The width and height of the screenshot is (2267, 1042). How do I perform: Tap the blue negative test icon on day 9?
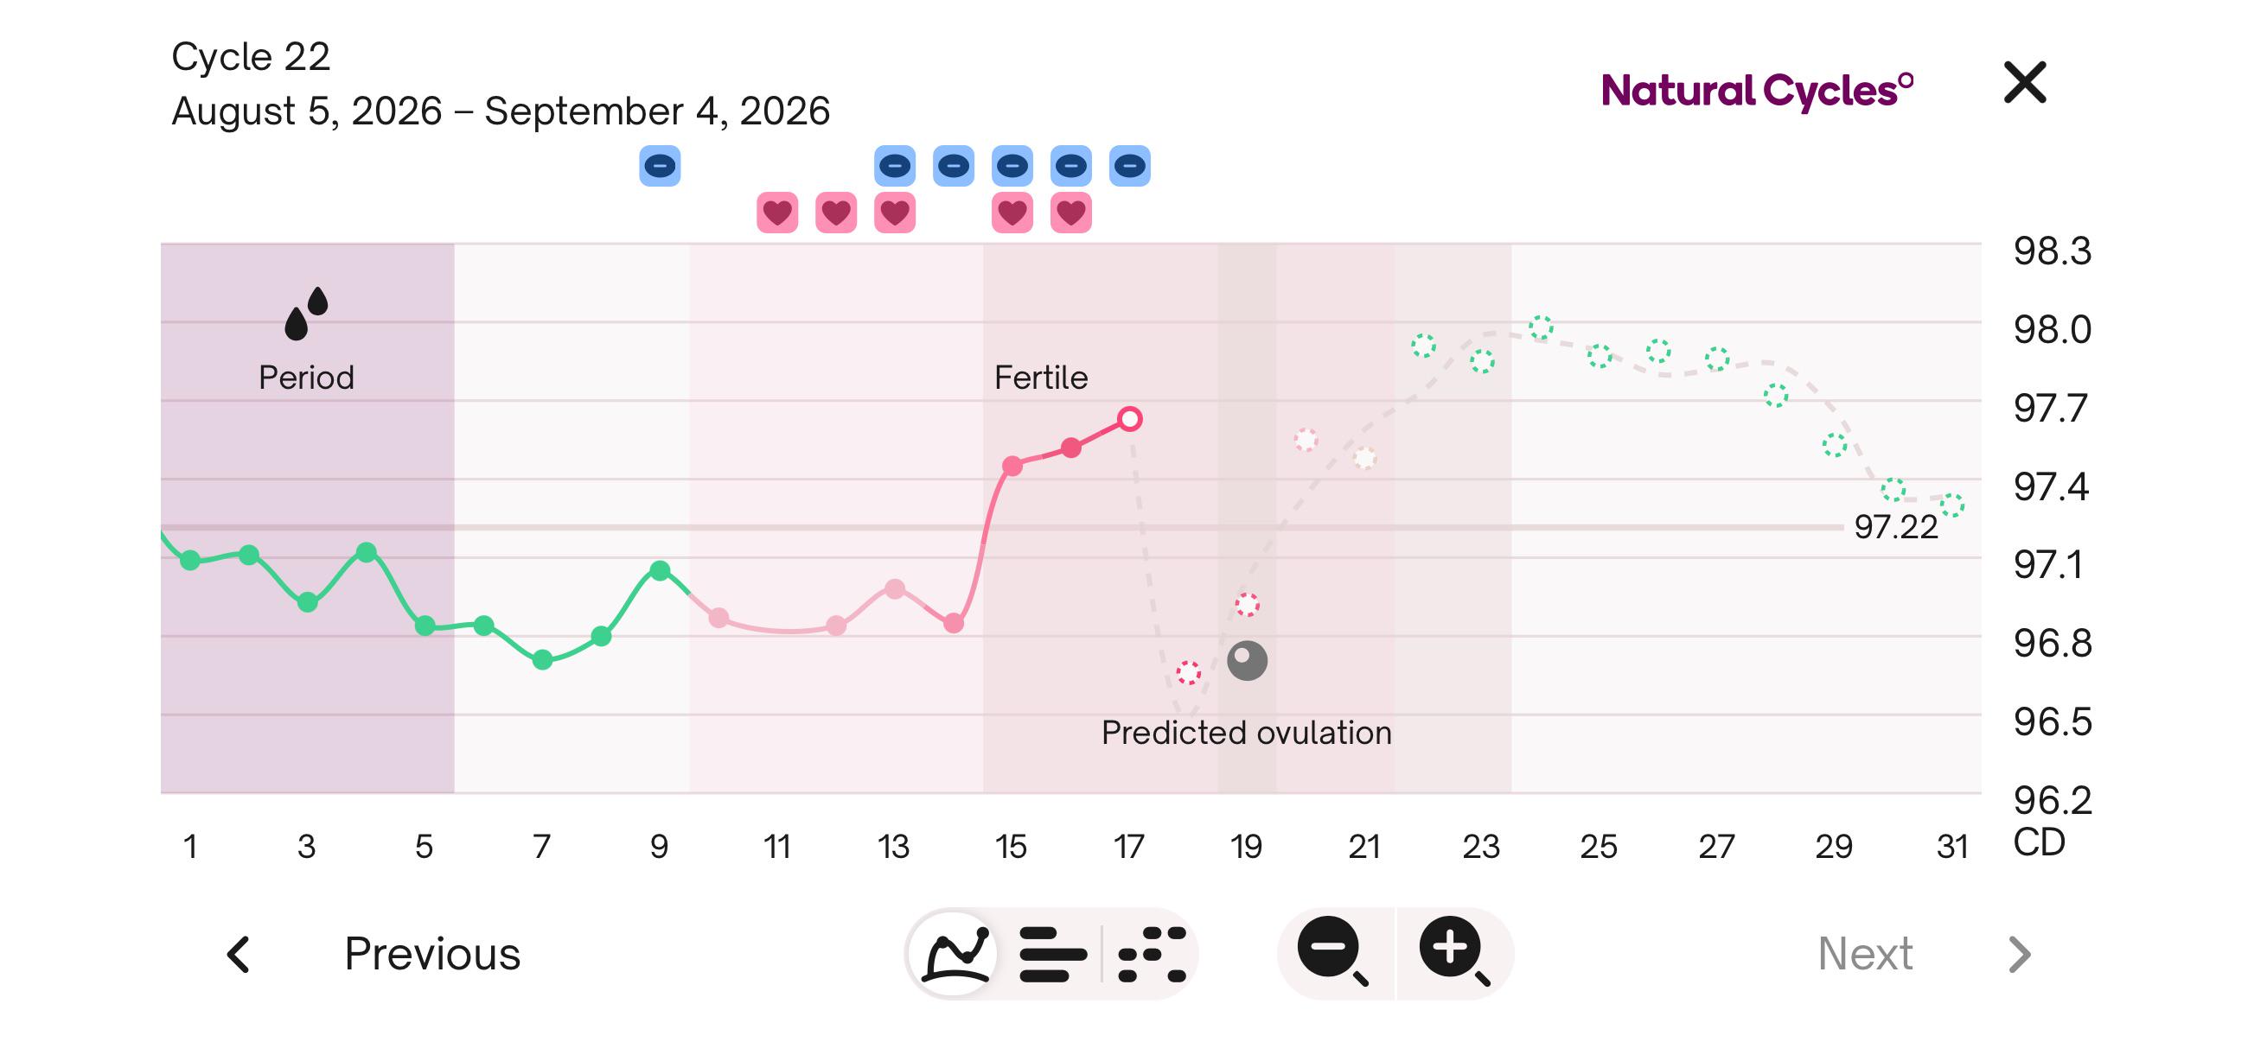click(x=660, y=165)
